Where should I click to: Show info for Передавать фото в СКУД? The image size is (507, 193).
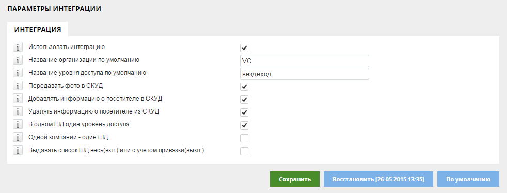18,86
